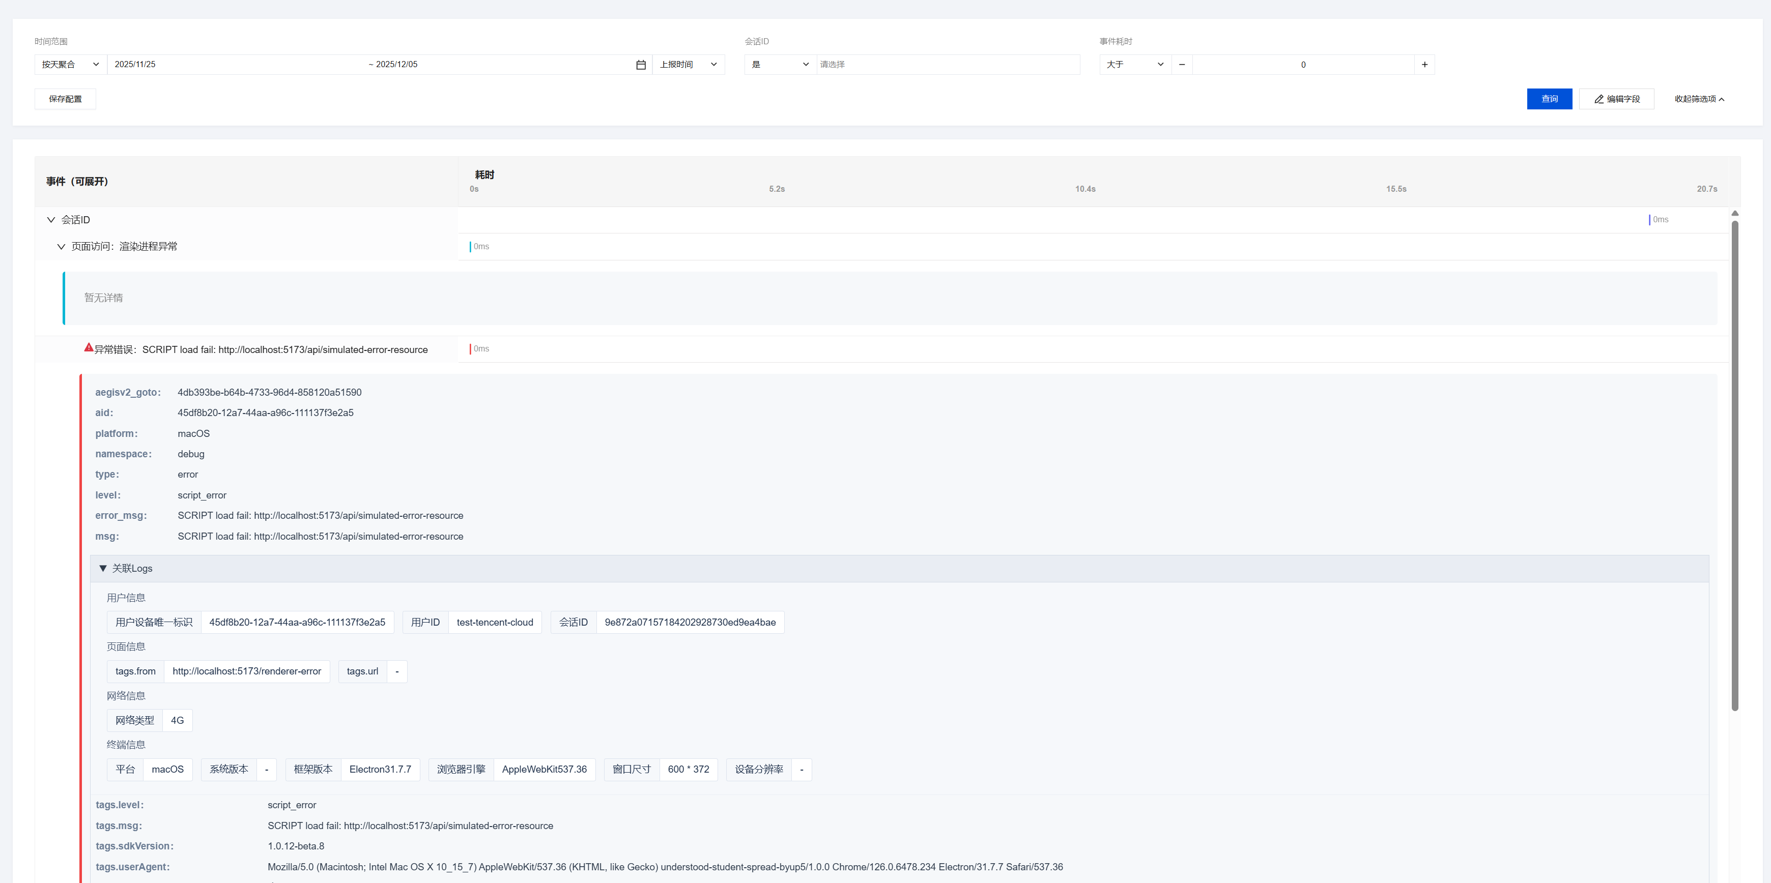Click scrollbar up arrow in event list
The image size is (1771, 883).
click(x=1734, y=214)
